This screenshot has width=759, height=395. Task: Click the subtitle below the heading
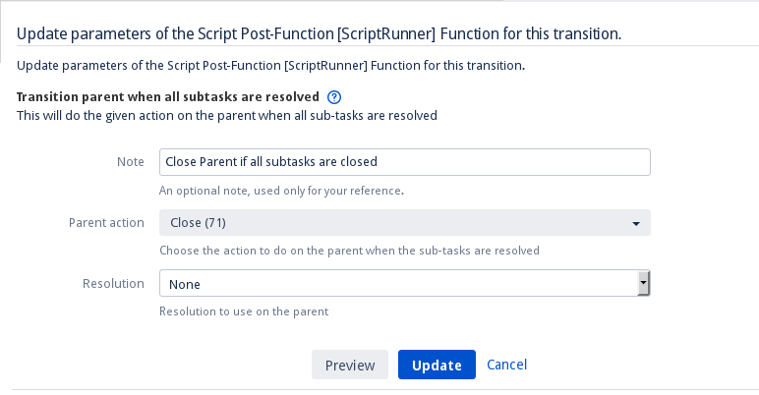click(271, 67)
